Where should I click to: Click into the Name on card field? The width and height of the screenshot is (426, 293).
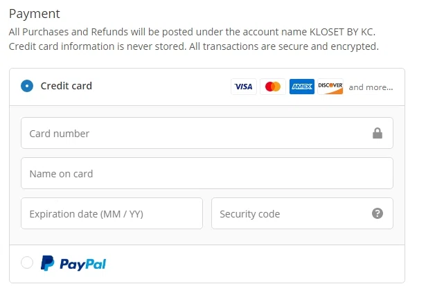click(206, 173)
